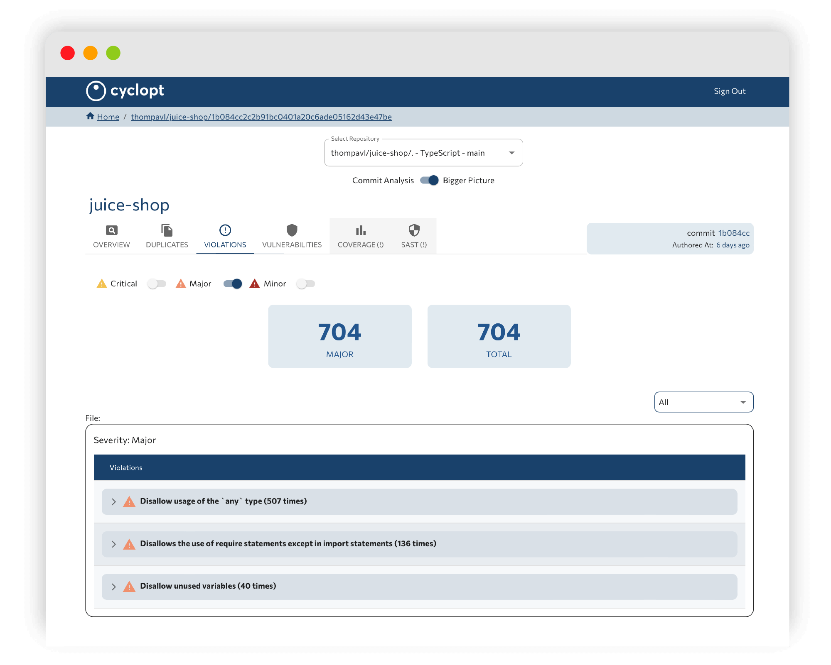The width and height of the screenshot is (831, 665).
Task: Click the 'Commit Analysis' label
Action: (x=383, y=181)
